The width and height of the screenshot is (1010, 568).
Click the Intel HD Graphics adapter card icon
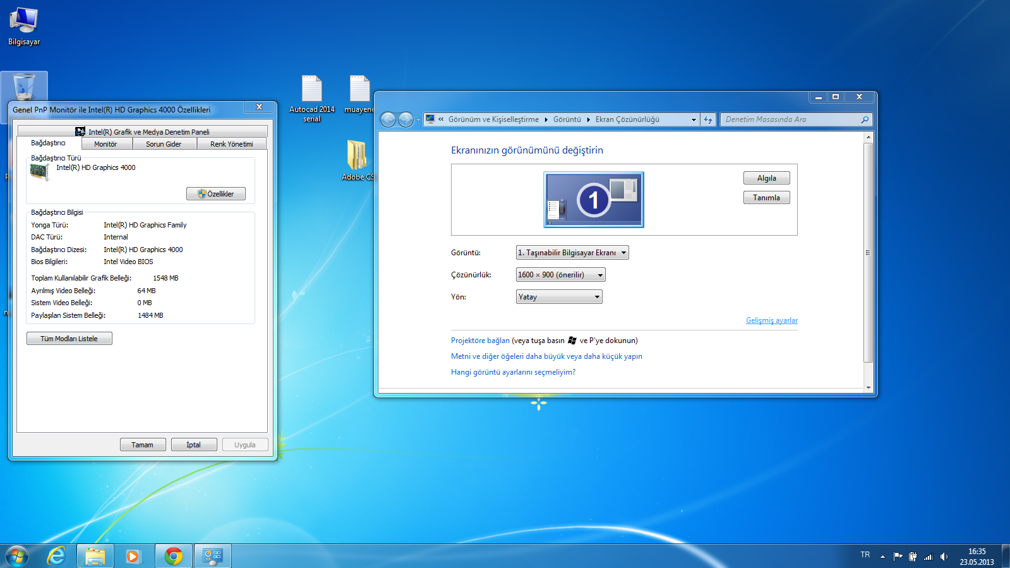click(40, 172)
